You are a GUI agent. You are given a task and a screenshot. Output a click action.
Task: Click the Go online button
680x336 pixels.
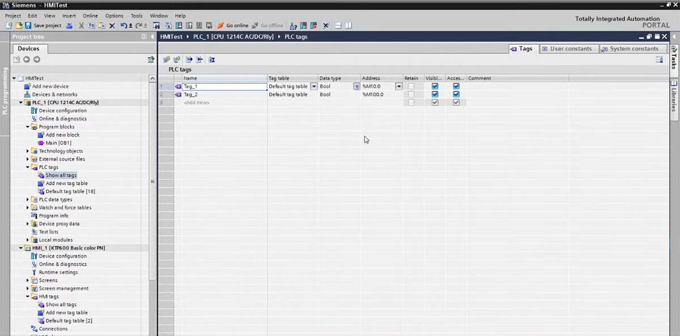point(233,25)
